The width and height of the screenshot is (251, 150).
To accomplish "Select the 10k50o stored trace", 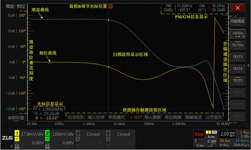I will point(238,33).
